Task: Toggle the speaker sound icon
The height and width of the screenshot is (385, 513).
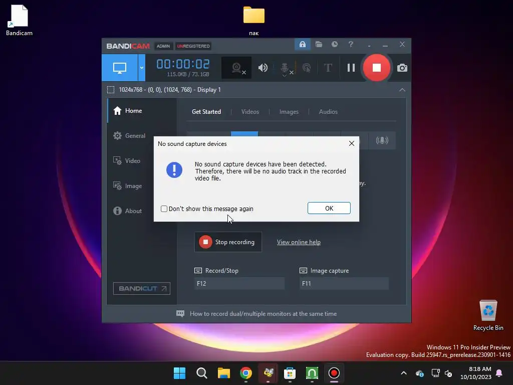Action: 263,68
